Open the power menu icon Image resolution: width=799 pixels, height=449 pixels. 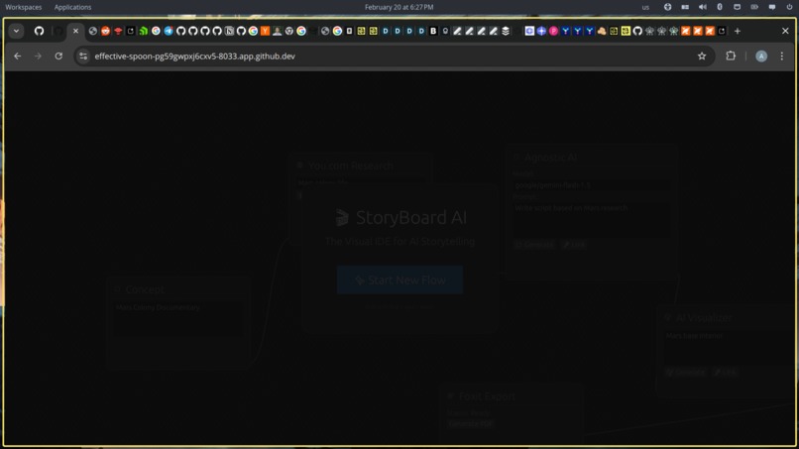click(789, 7)
